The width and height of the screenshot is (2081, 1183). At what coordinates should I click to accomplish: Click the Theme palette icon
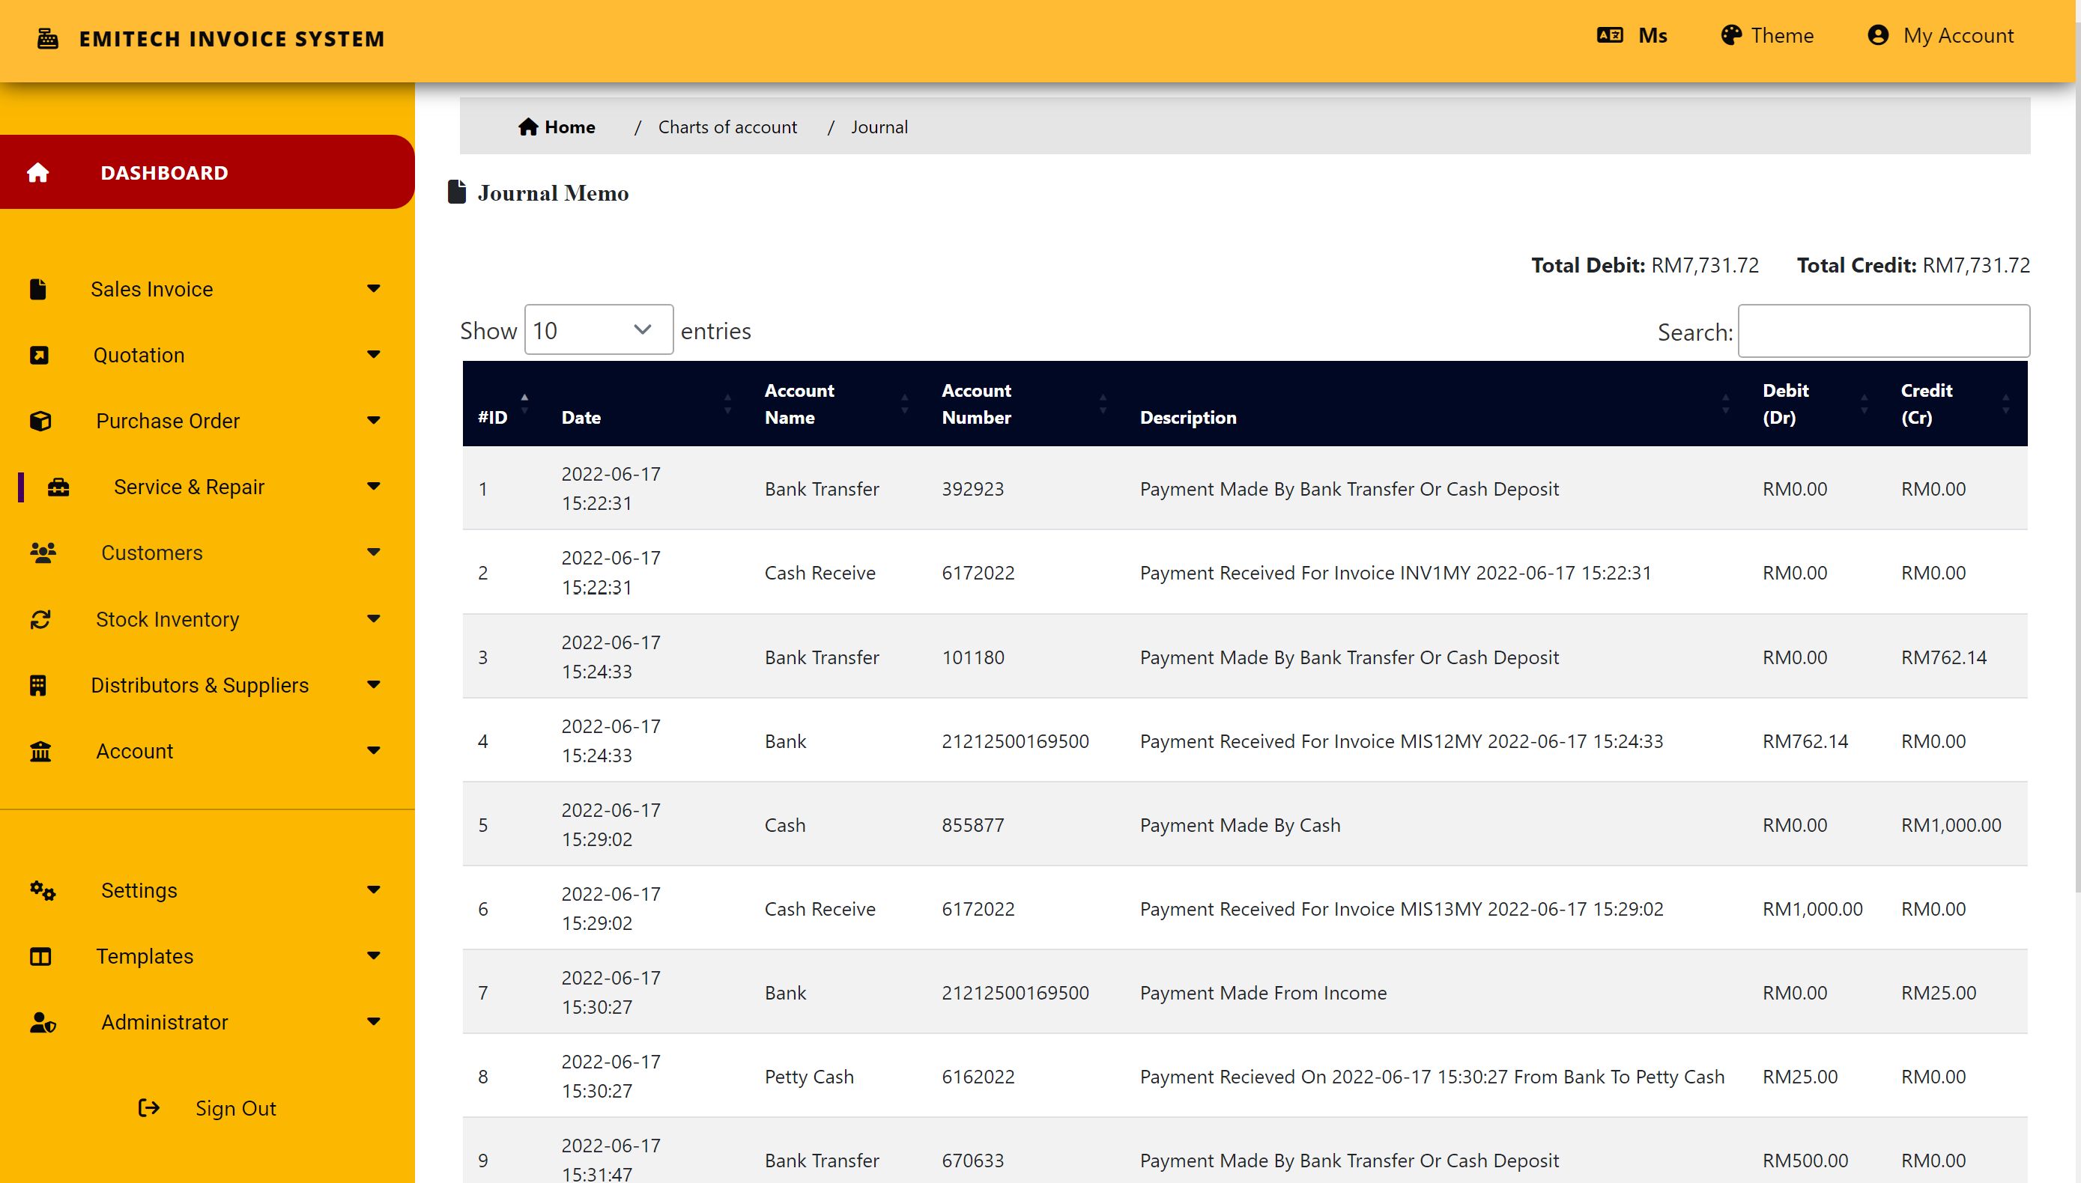click(1731, 35)
